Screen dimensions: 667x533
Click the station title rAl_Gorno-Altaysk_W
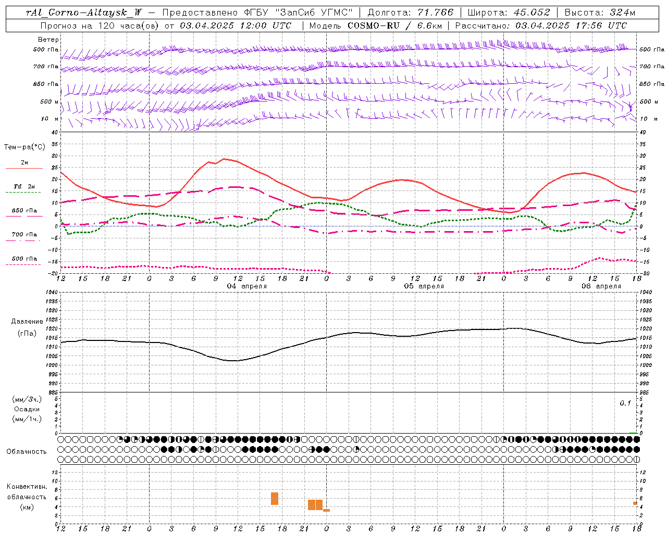click(84, 12)
